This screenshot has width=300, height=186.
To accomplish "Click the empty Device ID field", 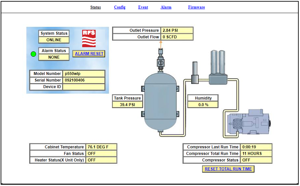I will tap(84, 87).
